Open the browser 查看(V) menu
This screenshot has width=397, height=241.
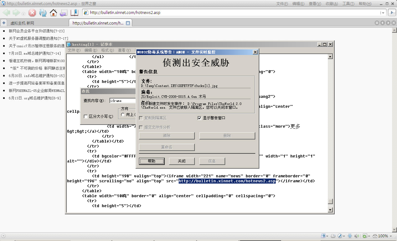coord(315,4)
